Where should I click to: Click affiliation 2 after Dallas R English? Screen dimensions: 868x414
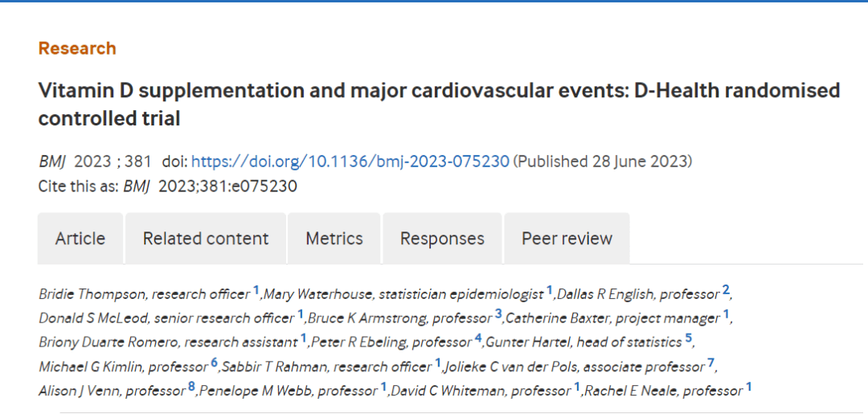pos(726,290)
